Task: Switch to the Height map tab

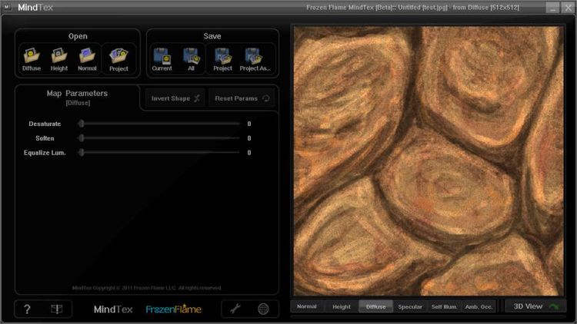Action: point(342,306)
